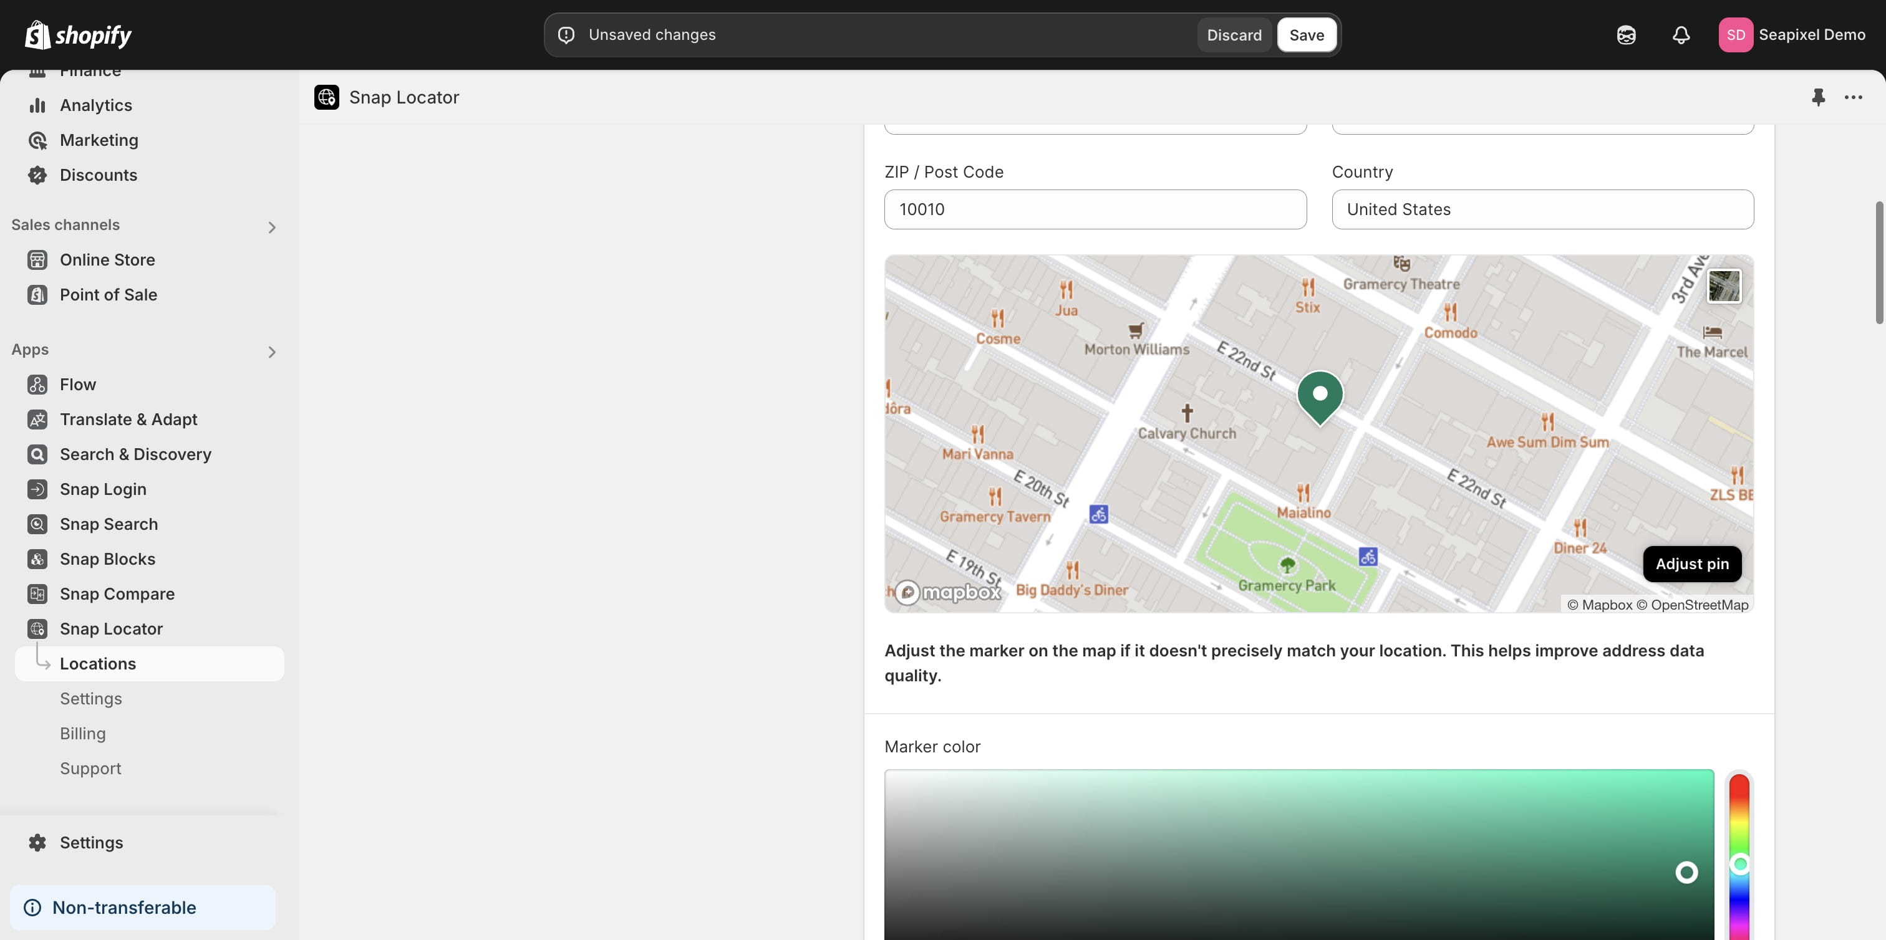This screenshot has height=940, width=1886.
Task: Open the notifications bell
Action: click(1681, 35)
